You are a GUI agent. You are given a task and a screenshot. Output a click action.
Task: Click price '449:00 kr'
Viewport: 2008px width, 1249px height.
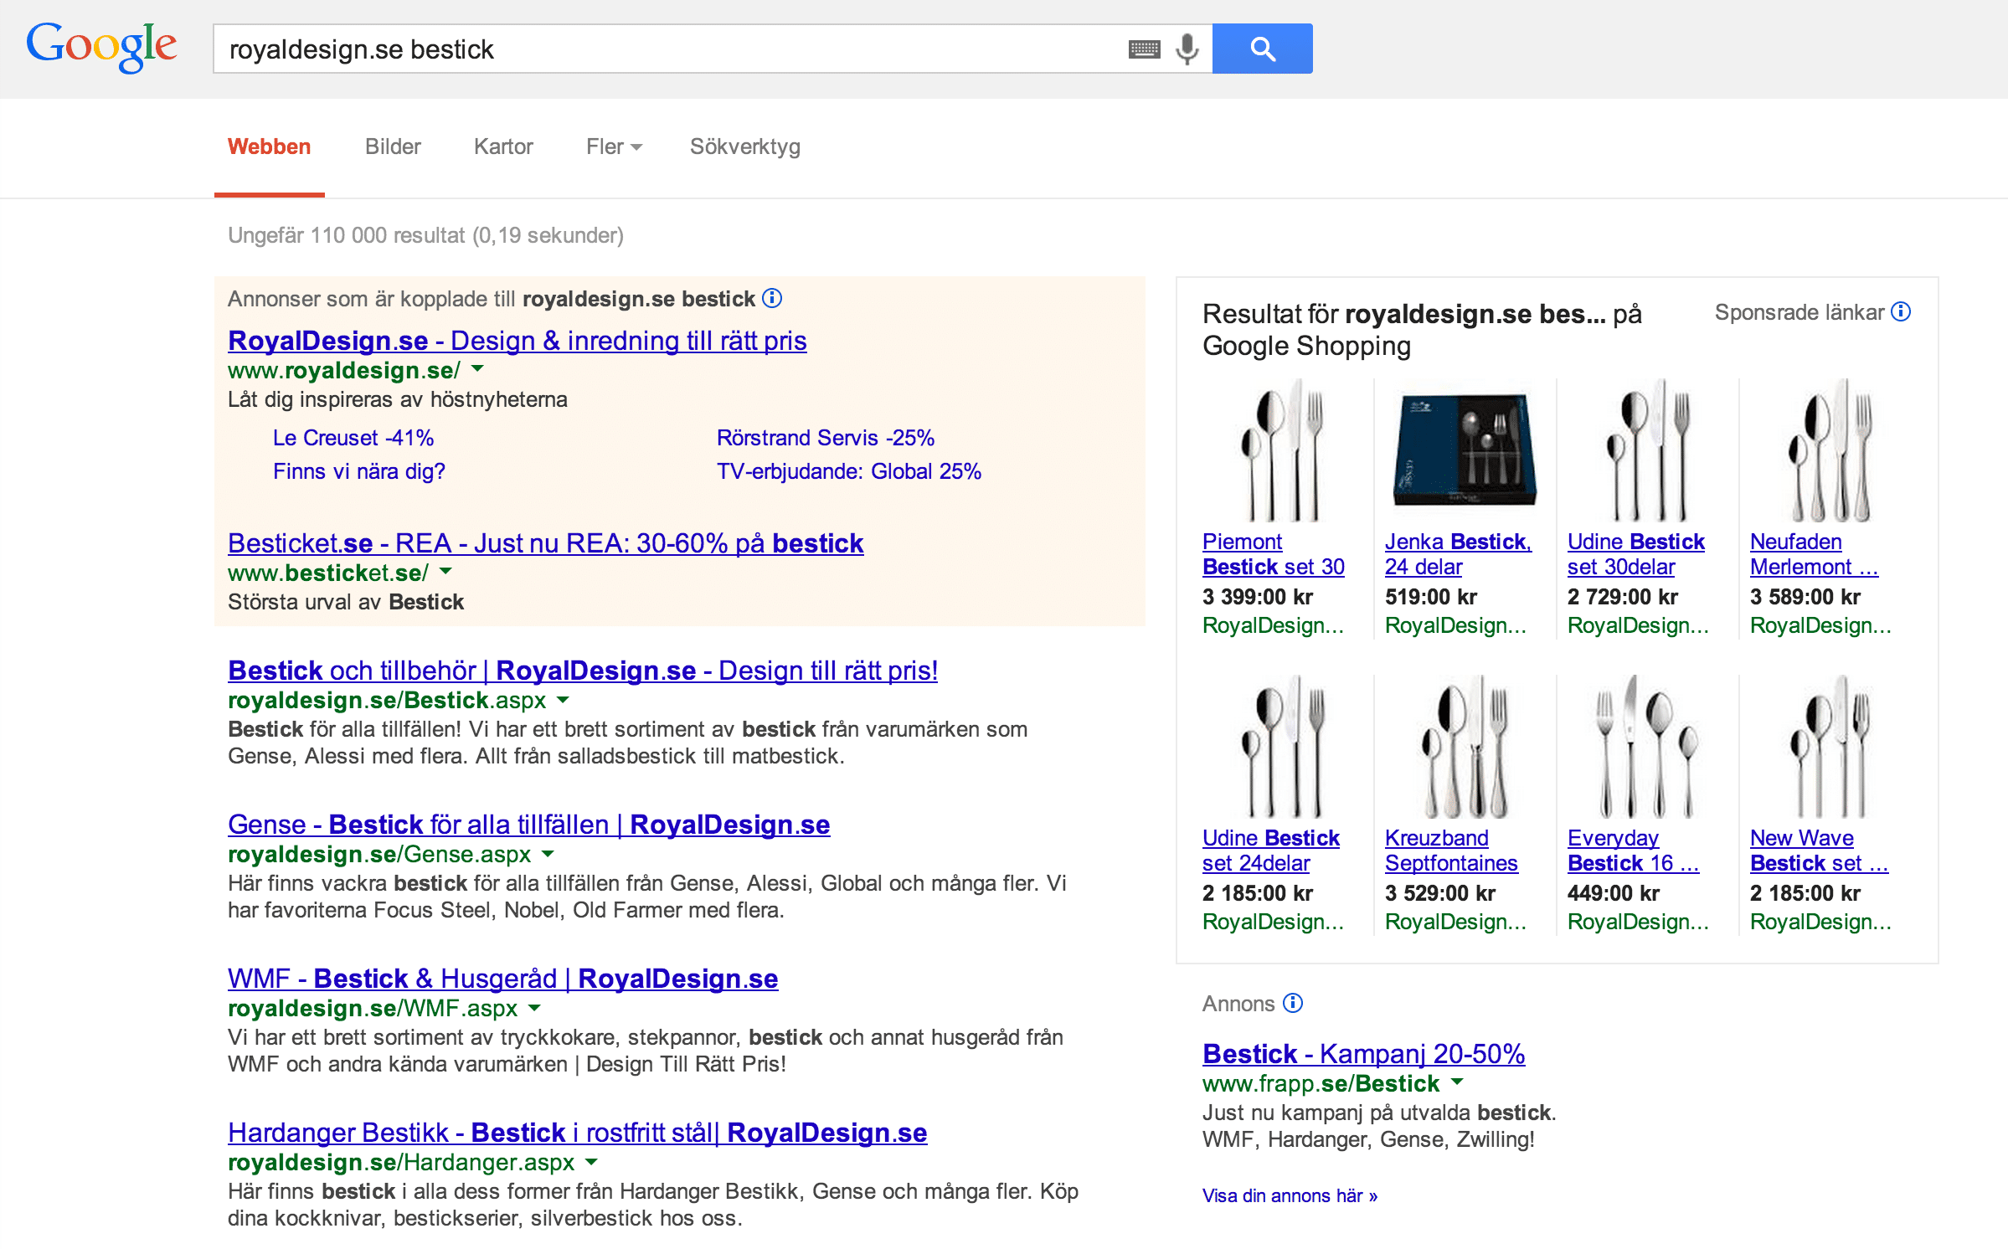1614,893
